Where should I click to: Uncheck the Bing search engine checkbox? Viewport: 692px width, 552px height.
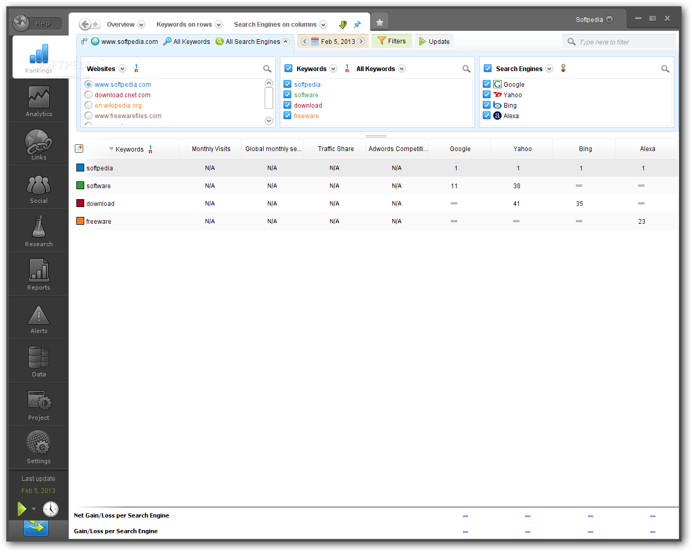[486, 105]
